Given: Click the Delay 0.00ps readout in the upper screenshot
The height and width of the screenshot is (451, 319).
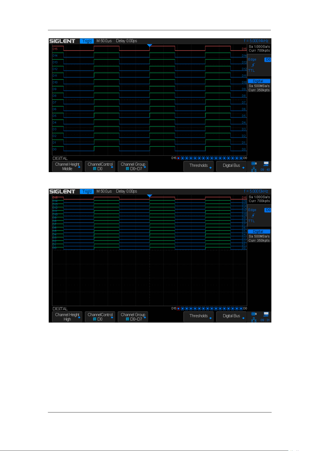Looking at the screenshot, I should (x=127, y=41).
